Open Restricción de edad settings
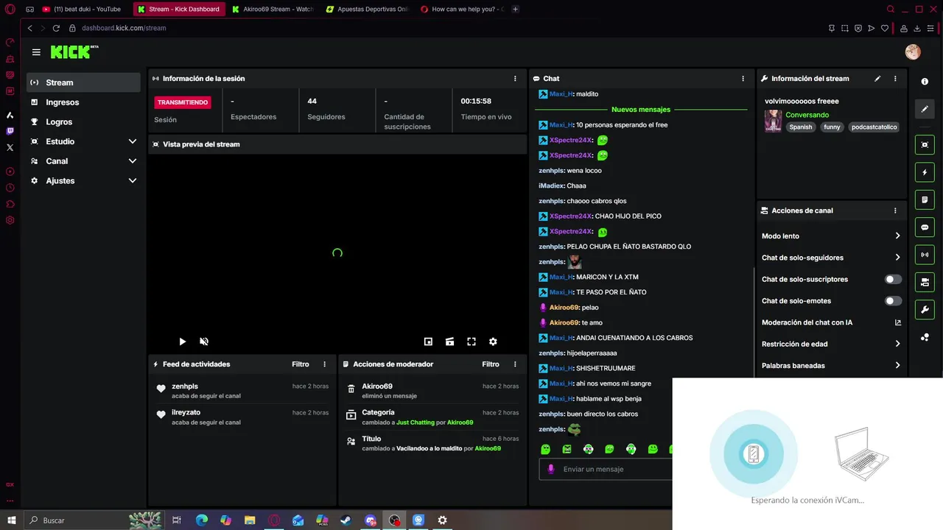943x530 pixels. (x=831, y=344)
